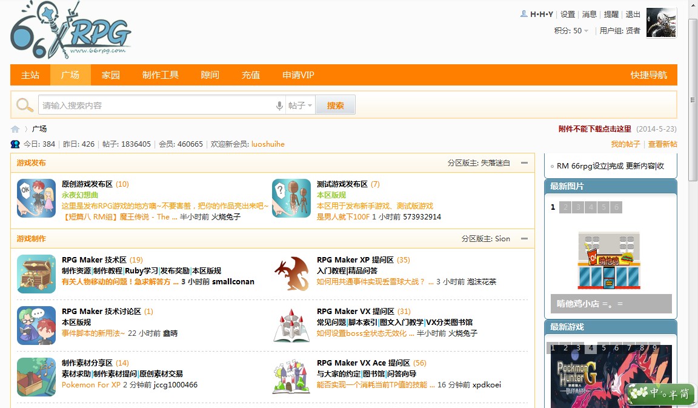This screenshot has width=698, height=408.
Task: Click the treasure chest icon for RPG Maker 技术区
Action: 36,274
